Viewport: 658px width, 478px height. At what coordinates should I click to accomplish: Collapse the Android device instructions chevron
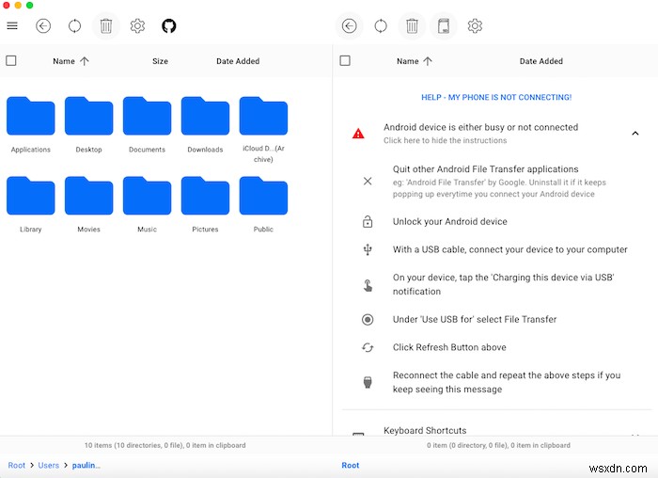click(634, 134)
